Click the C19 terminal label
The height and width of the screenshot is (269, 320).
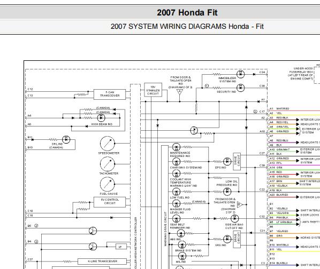pos(30,211)
